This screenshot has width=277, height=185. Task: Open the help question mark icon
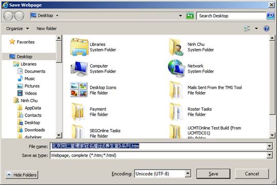(266, 28)
